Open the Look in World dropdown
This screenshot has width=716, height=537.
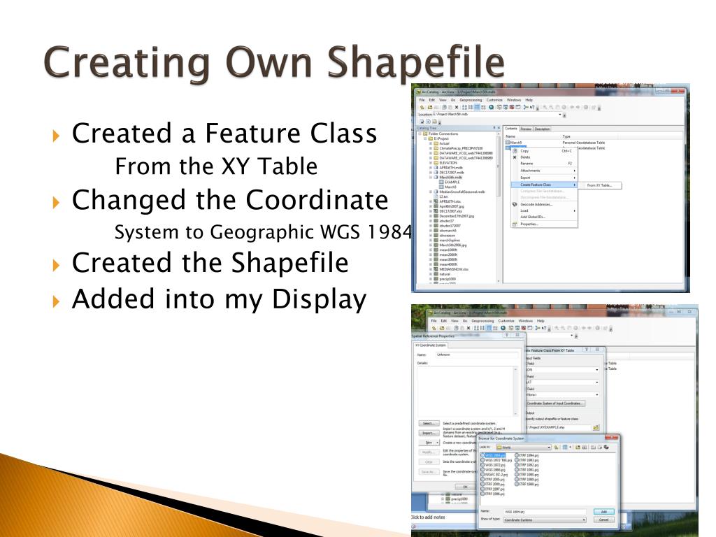[x=549, y=447]
